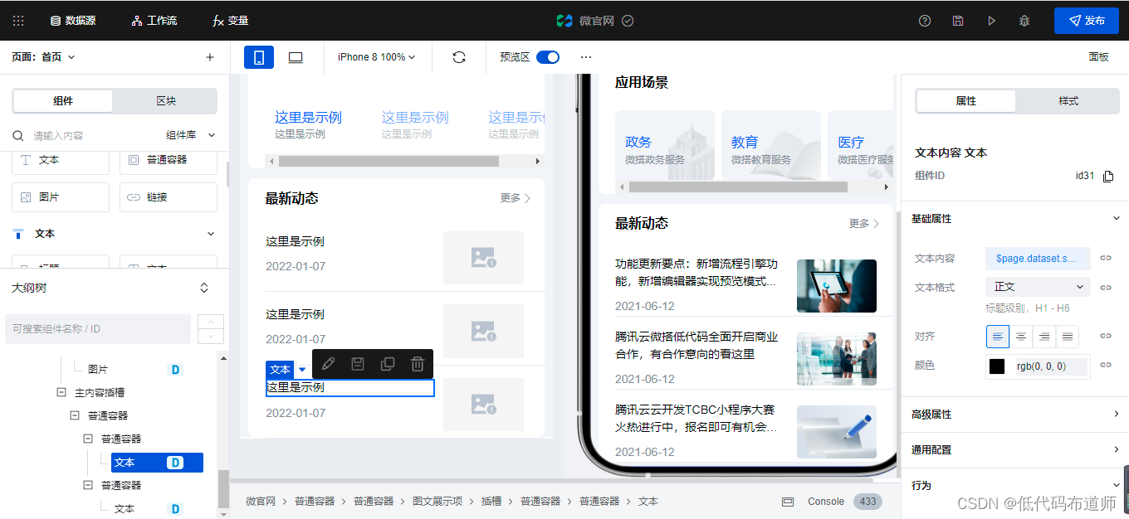Open the black 颜色 color swatch
Viewport: 1129px width, 519px height.
coord(997,366)
